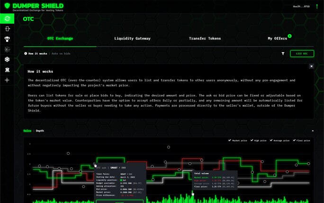The width and height of the screenshot is (324, 203).
Task: Click the LIST OTC button
Action: (x=302, y=54)
